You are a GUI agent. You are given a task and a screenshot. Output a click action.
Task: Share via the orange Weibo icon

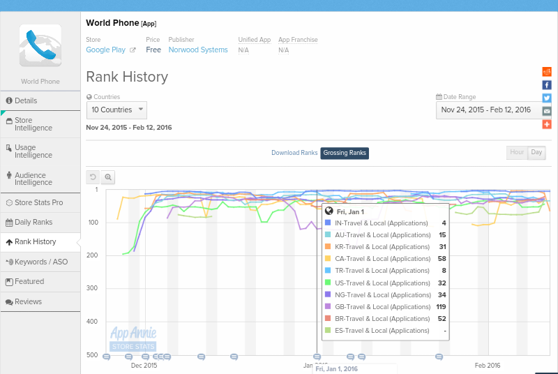(547, 72)
